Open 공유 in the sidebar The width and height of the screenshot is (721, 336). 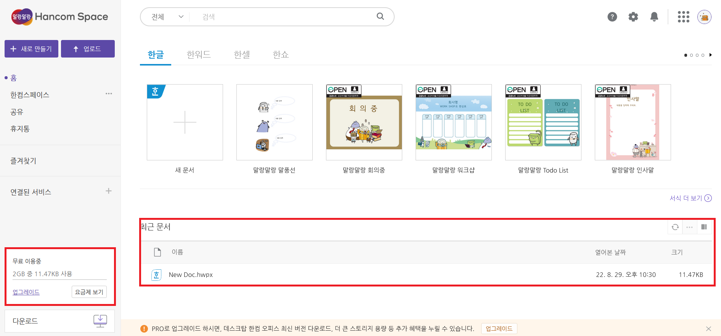17,112
